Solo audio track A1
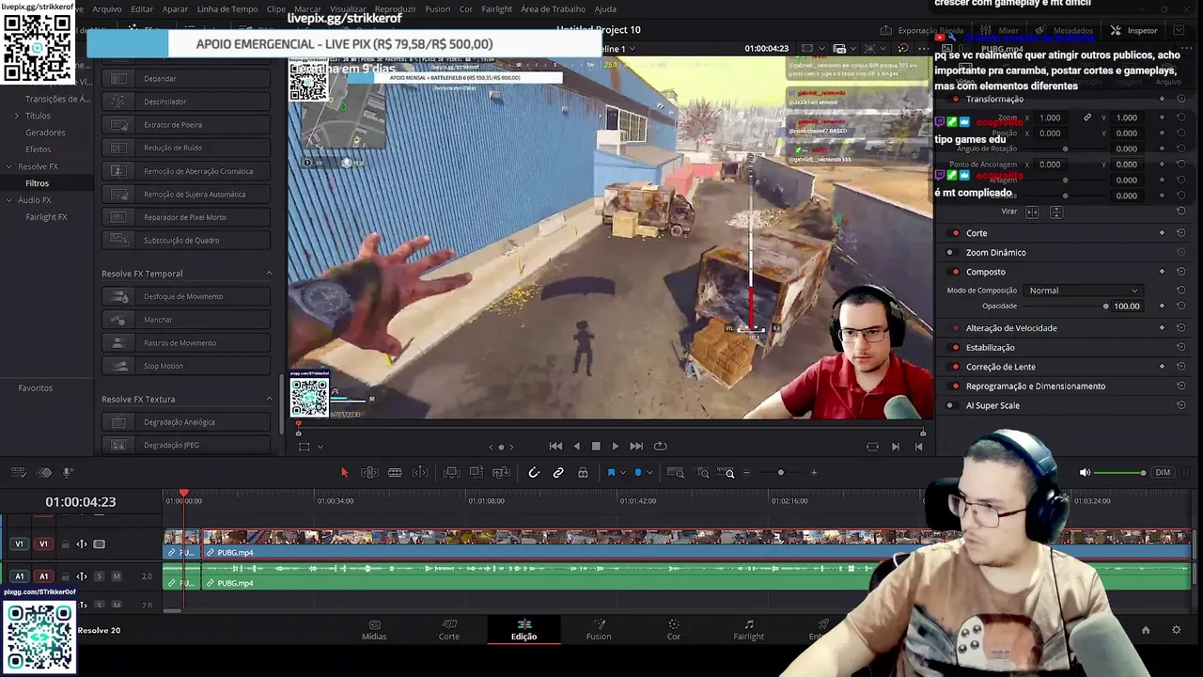This screenshot has width=1203, height=677. pyautogui.click(x=100, y=576)
